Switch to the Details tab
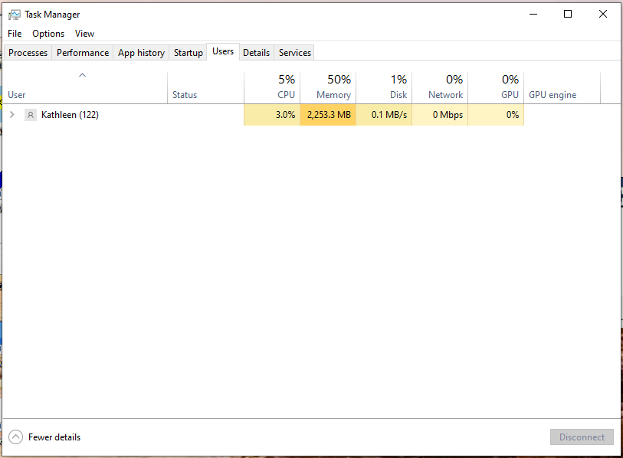Screen dimensions: 623x458 pos(256,53)
